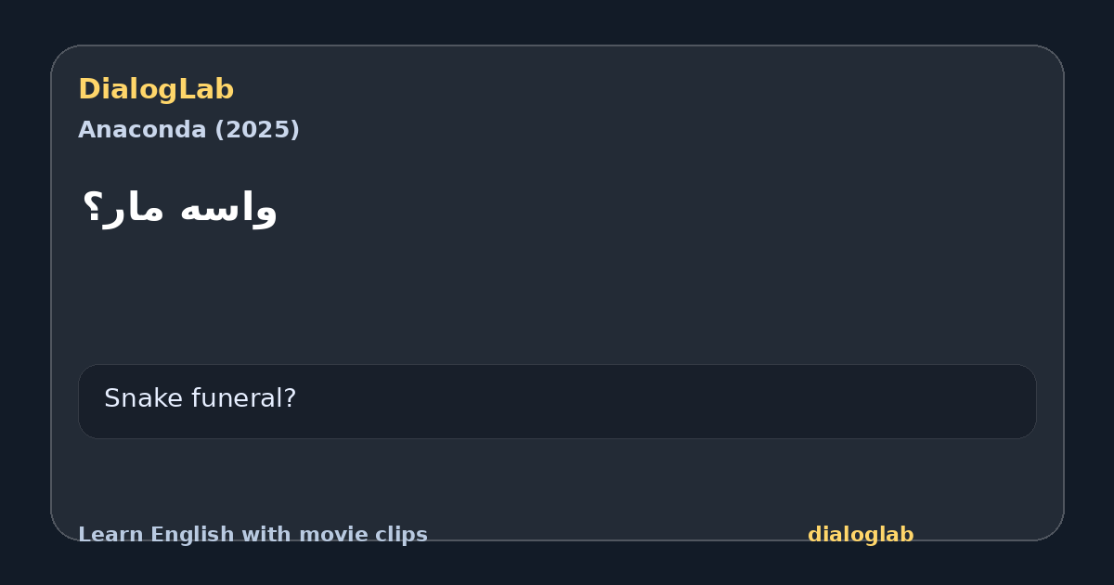The image size is (1114, 585).
Task: Click the DialogLab logo title
Action: [x=156, y=89]
